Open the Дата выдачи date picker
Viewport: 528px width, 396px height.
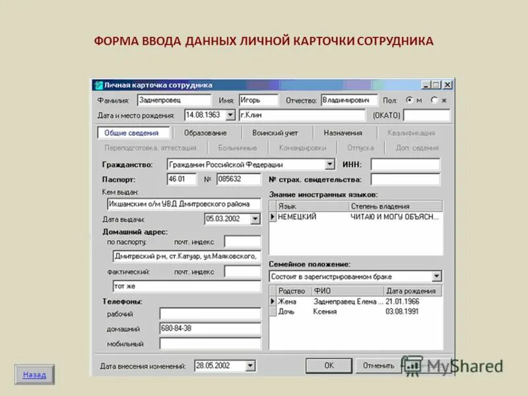pyautogui.click(x=253, y=218)
